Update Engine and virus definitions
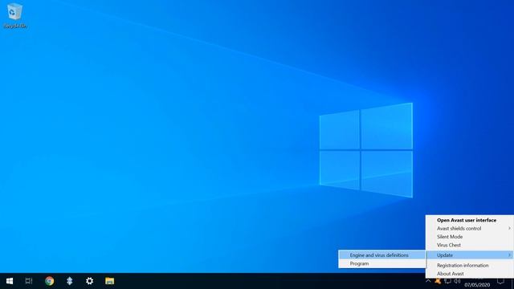 pos(382,255)
